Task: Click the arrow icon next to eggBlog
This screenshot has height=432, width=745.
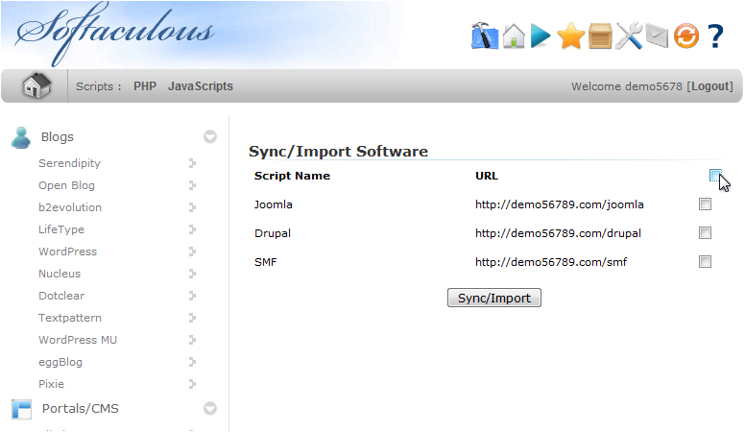Action: tap(192, 362)
